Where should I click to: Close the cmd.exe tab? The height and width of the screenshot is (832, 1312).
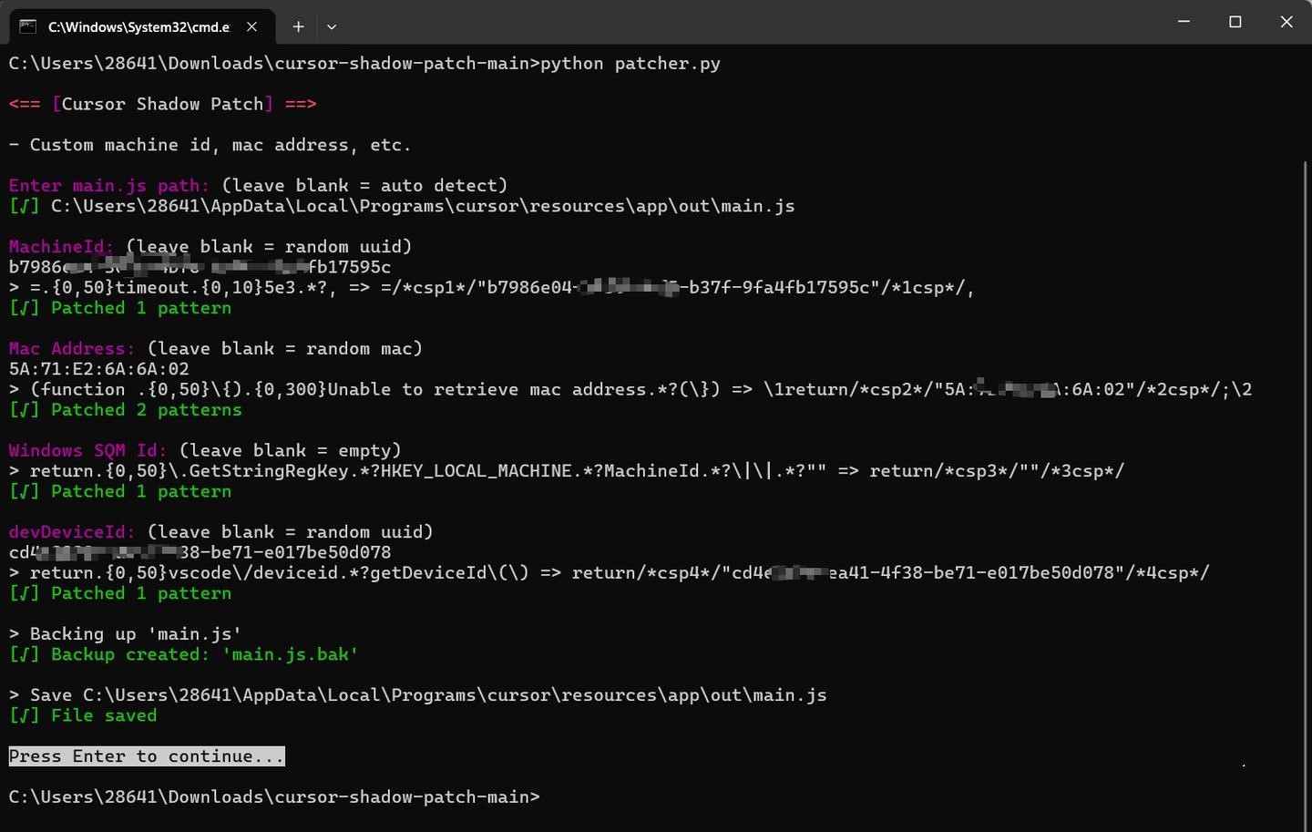pyautogui.click(x=251, y=26)
